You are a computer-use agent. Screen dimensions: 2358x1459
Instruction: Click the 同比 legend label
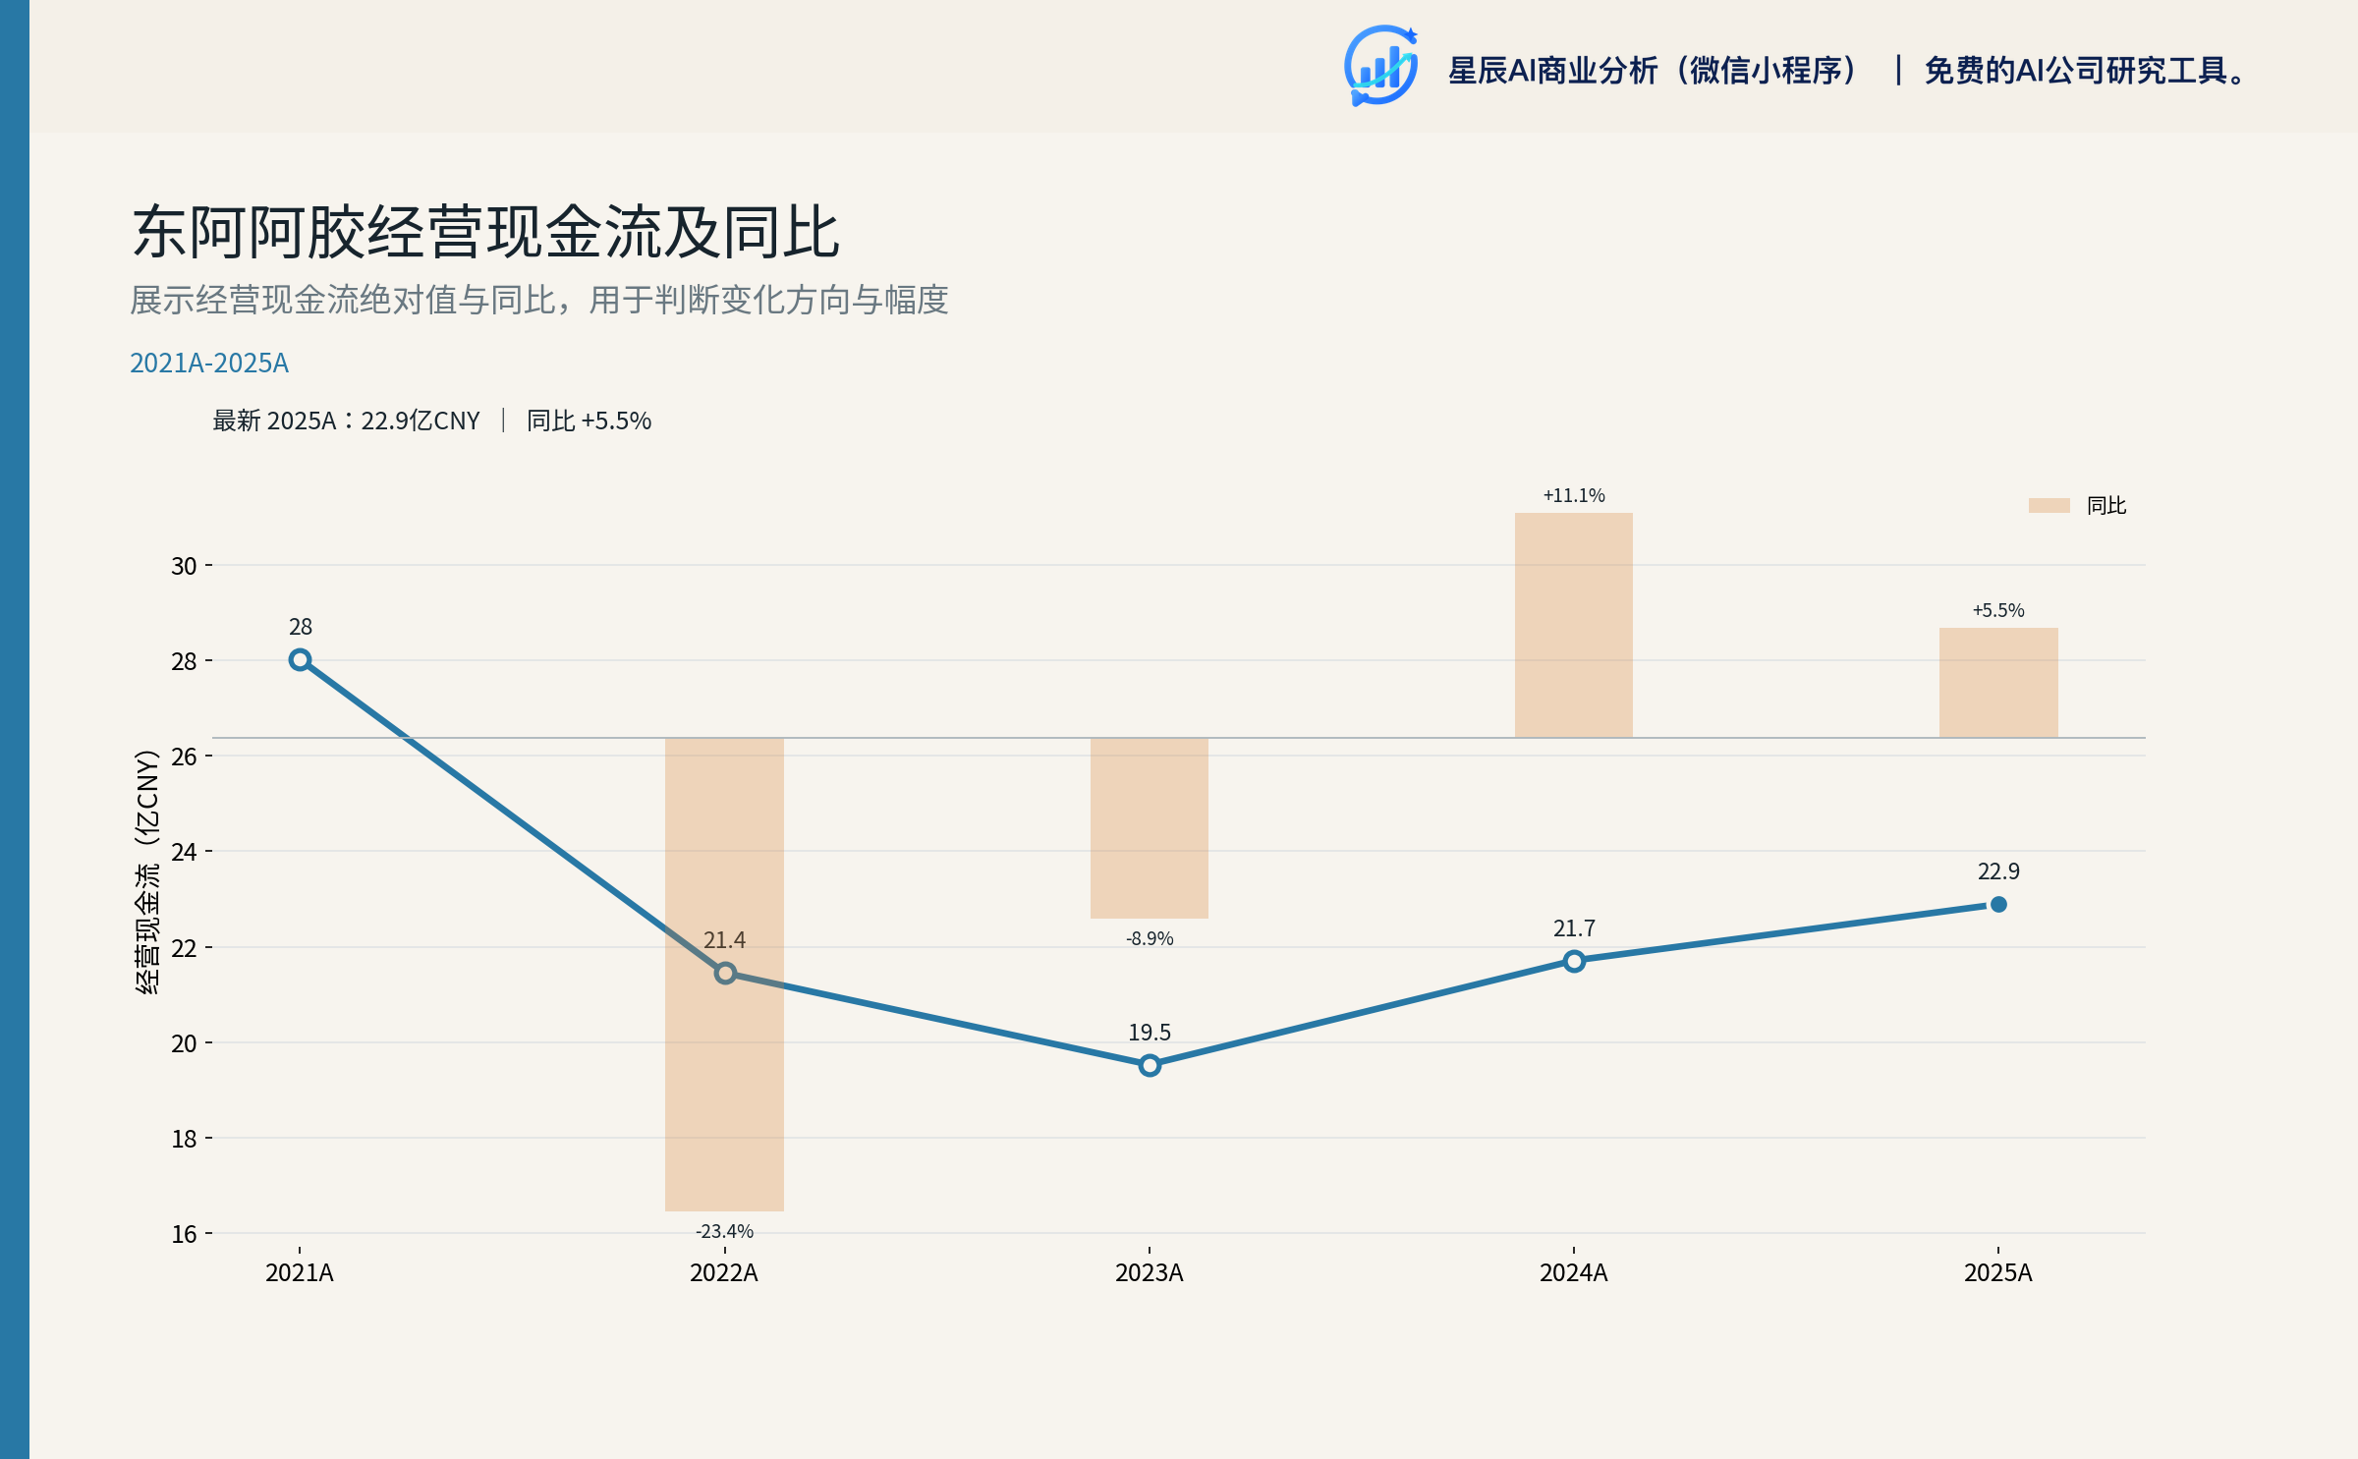pos(2106,505)
